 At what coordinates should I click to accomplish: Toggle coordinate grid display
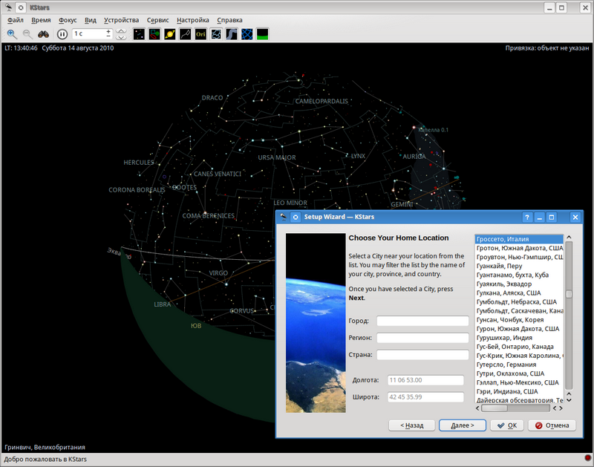[x=247, y=34]
